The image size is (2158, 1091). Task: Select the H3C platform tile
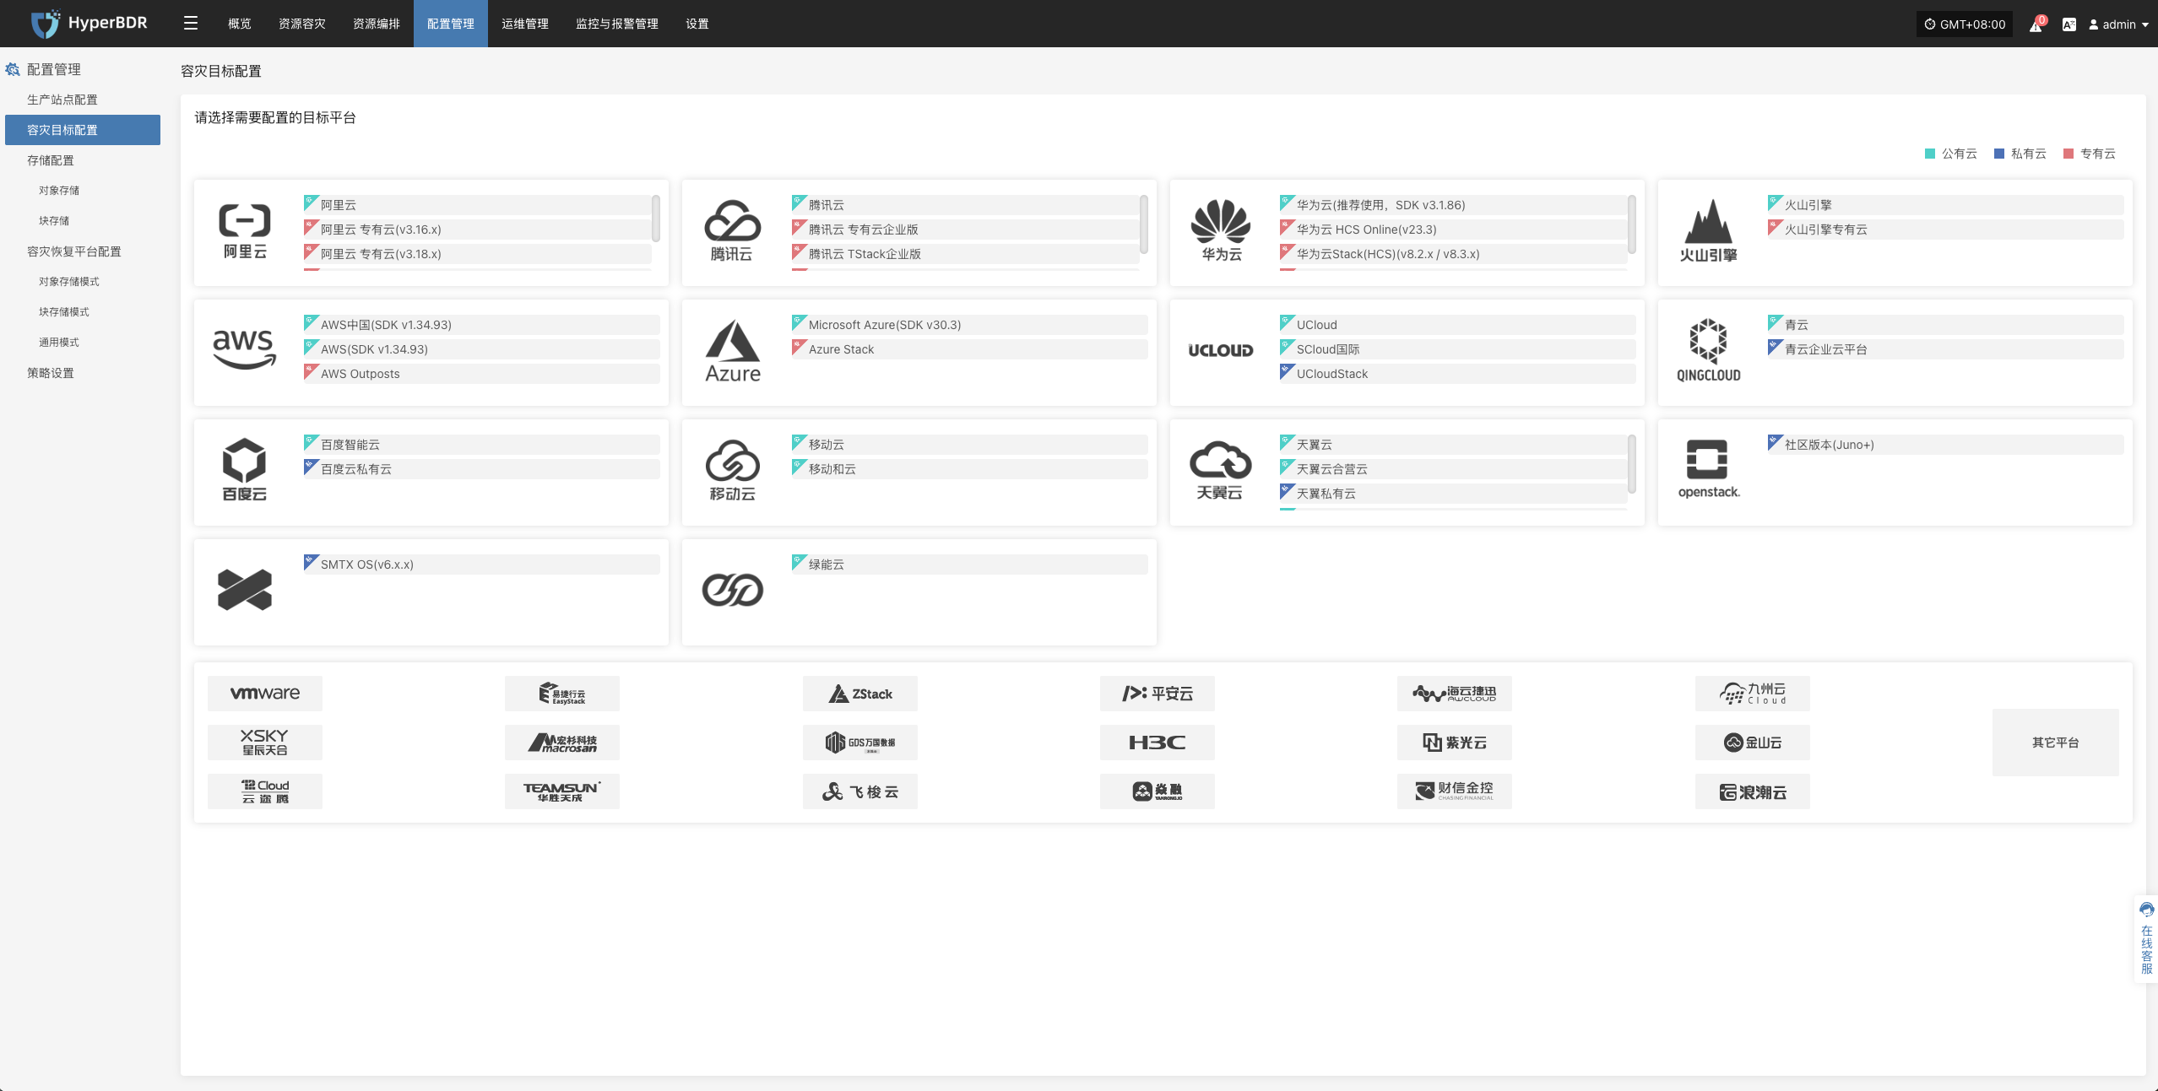click(x=1158, y=743)
